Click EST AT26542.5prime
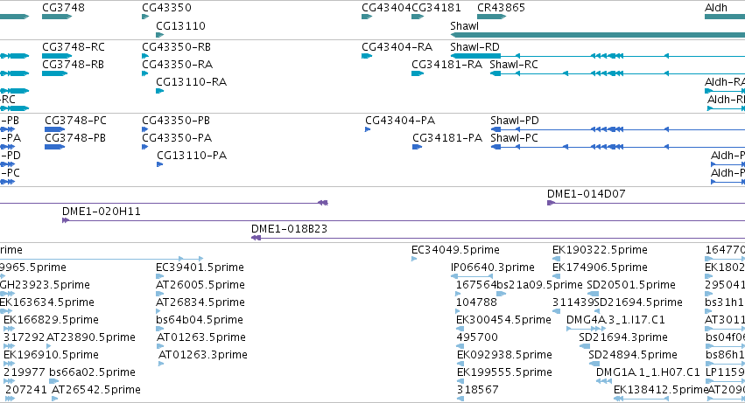Viewport: 745px width, 403px height. (96, 391)
